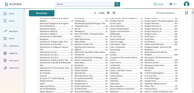
Task: Click the globe language icon
Action: [171, 4]
